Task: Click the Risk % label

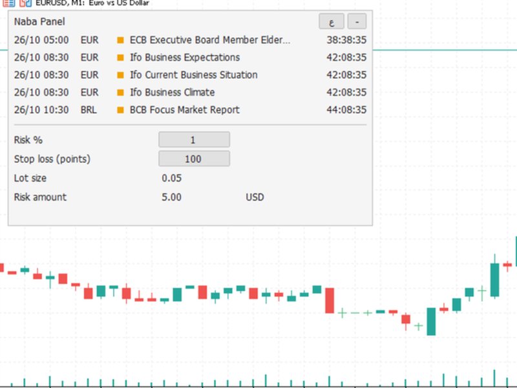Action: coord(28,140)
